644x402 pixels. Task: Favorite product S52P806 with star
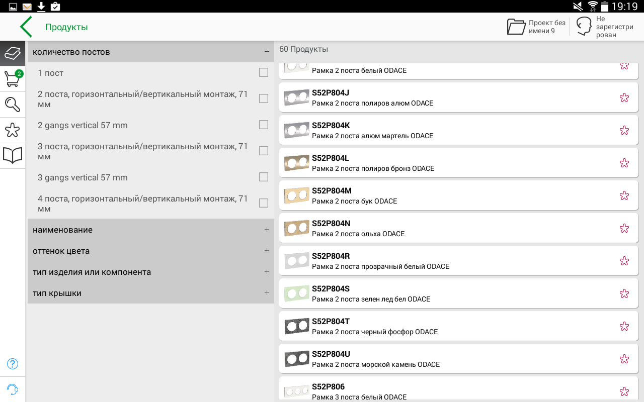624,391
